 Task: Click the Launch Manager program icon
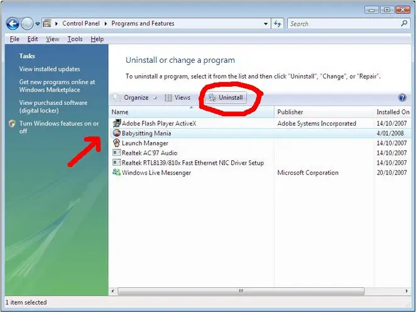click(116, 143)
